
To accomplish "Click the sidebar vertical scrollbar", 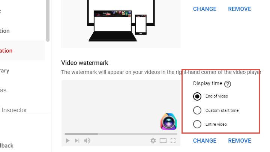I will pos(48,21).
